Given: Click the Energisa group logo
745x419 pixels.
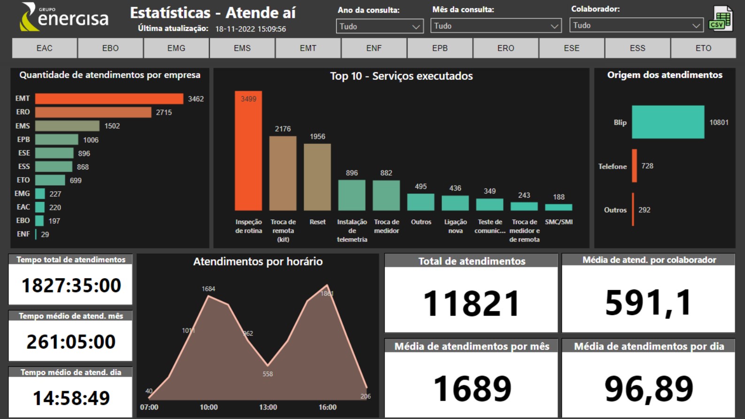Looking at the screenshot, I should tap(64, 17).
